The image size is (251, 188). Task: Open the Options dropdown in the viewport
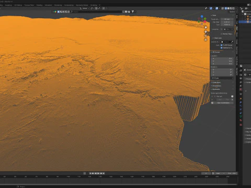[x=233, y=11]
